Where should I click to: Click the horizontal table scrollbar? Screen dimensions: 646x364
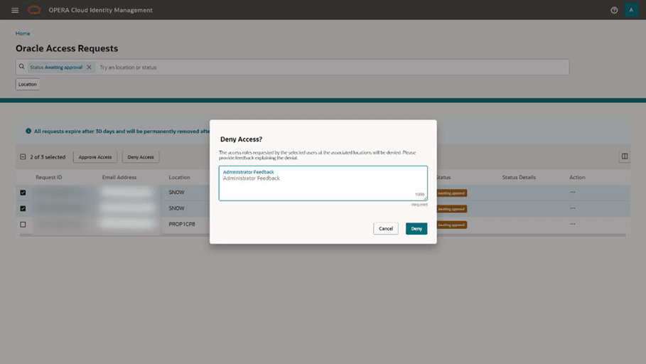pyautogui.click(x=323, y=235)
